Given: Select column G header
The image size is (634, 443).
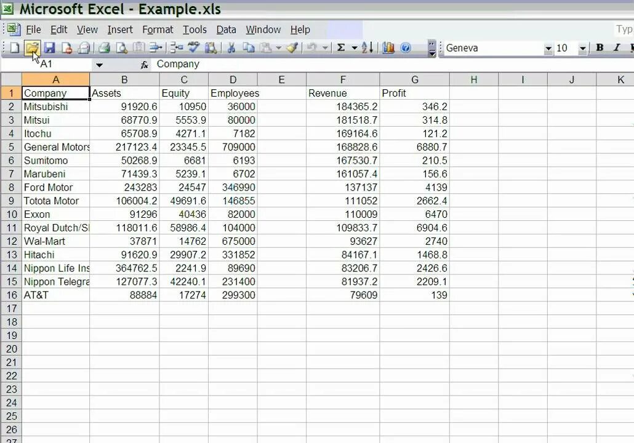Looking at the screenshot, I should 414,79.
